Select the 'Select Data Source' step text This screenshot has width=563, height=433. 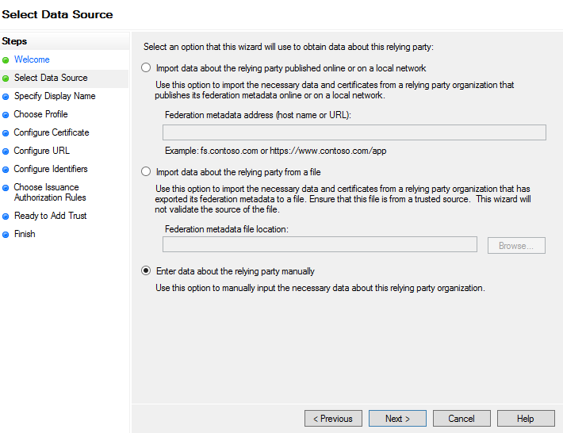(x=51, y=78)
